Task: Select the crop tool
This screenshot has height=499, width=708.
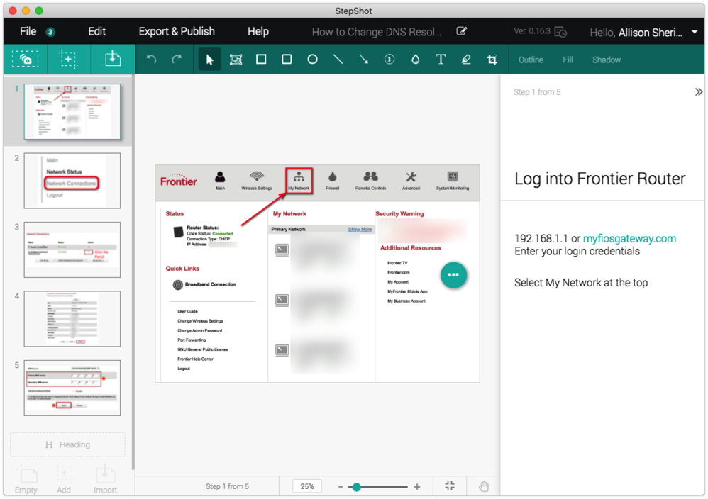Action: (492, 59)
